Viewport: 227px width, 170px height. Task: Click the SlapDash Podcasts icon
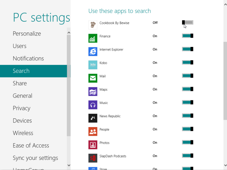click(93, 158)
